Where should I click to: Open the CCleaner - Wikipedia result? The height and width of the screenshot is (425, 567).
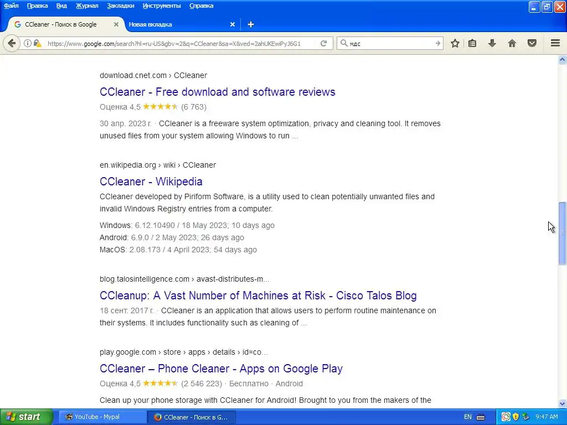click(x=151, y=182)
